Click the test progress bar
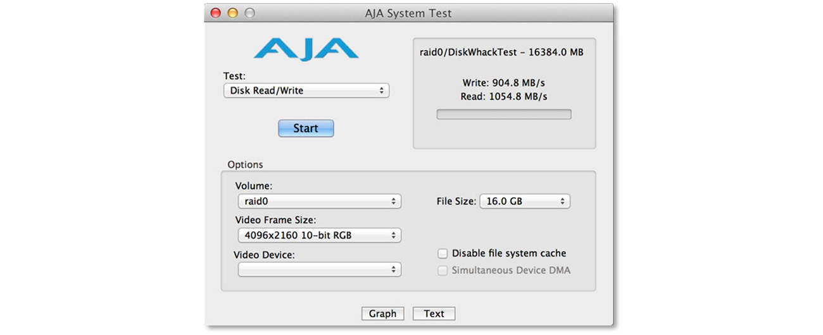823x335 pixels. pyautogui.click(x=504, y=114)
